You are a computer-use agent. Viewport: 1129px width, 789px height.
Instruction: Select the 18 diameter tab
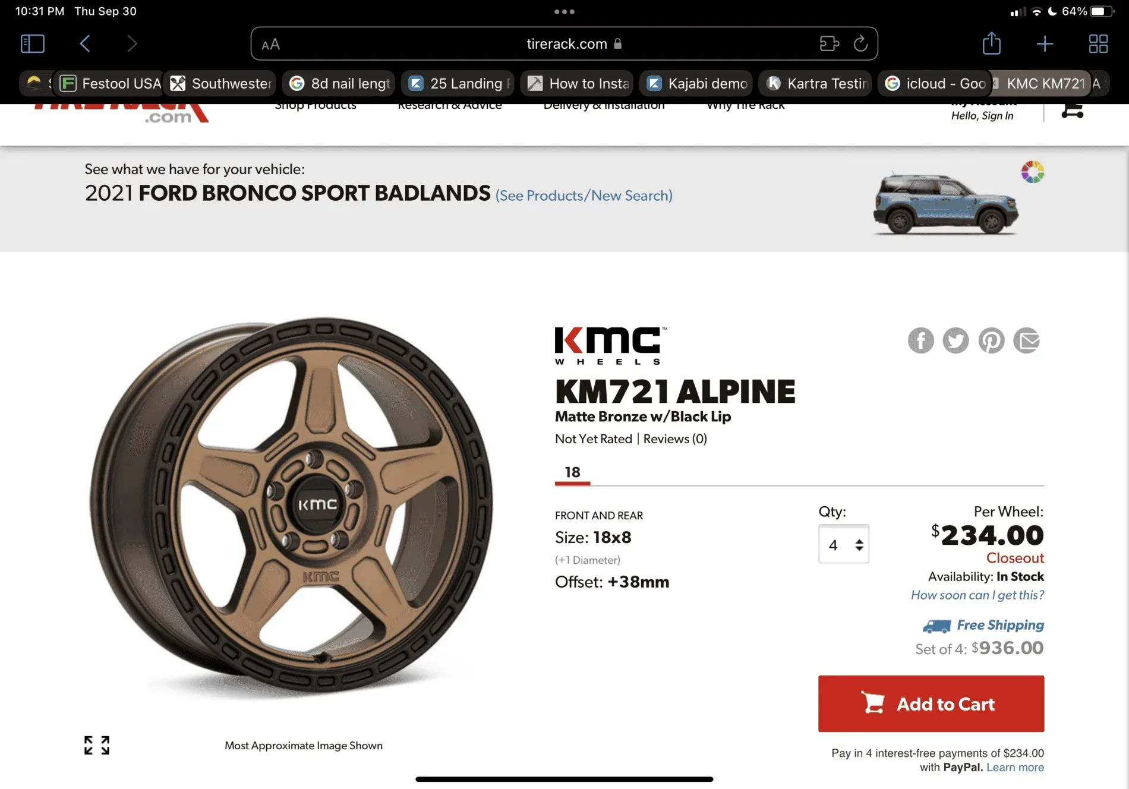coord(572,472)
